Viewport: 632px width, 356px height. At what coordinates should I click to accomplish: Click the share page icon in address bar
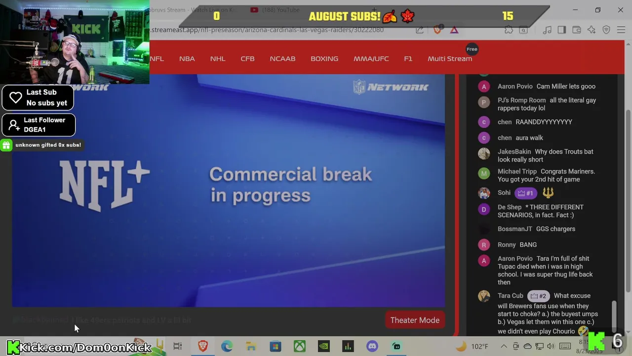click(420, 30)
